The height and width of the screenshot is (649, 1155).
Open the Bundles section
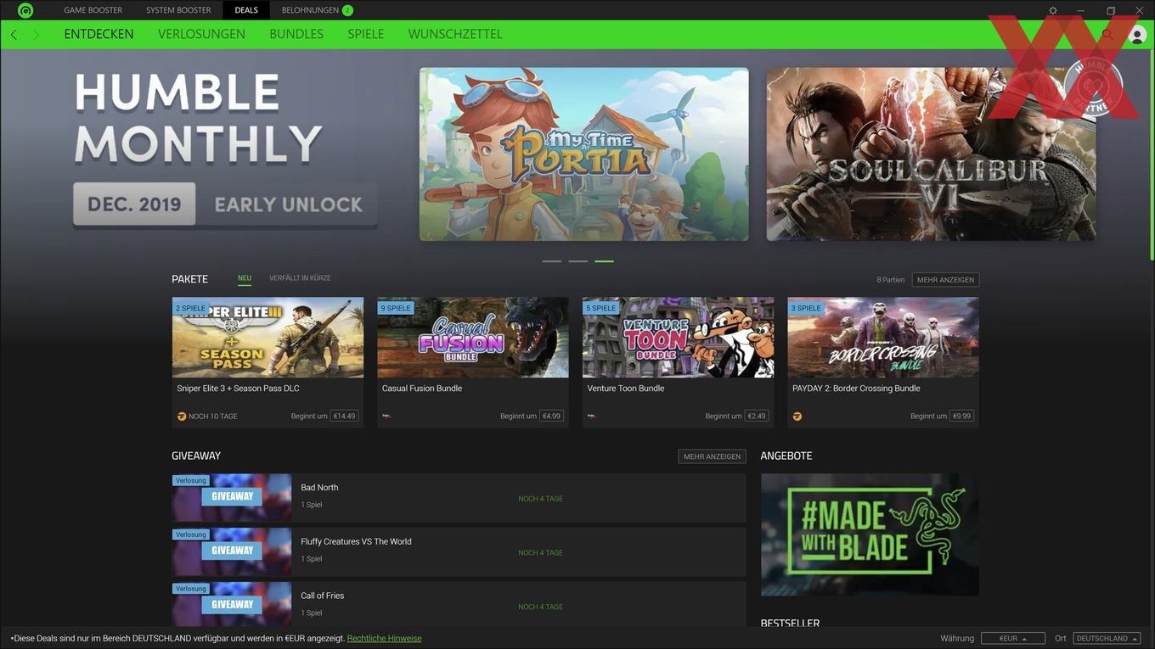point(296,34)
